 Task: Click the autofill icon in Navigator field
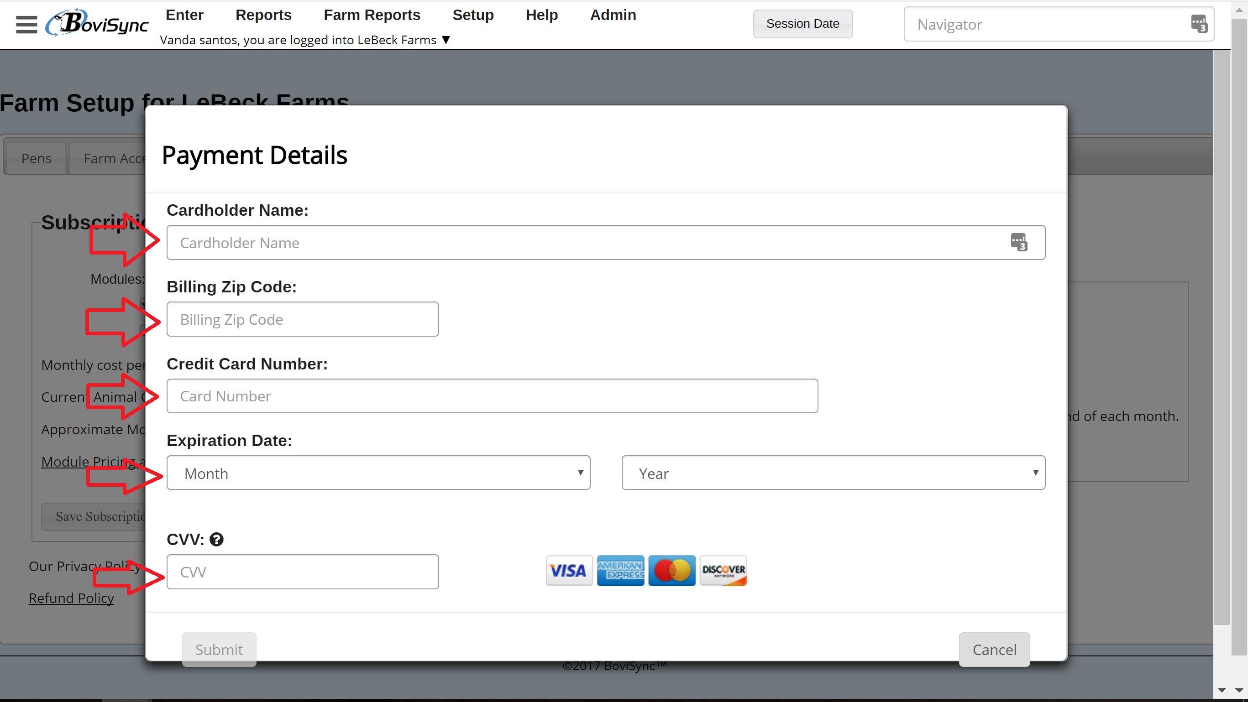point(1199,24)
